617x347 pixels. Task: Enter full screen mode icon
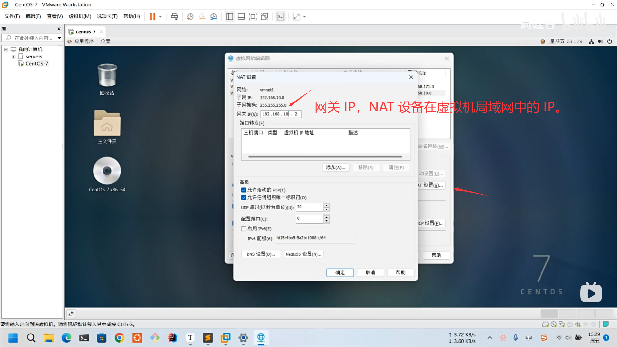pyautogui.click(x=253, y=16)
